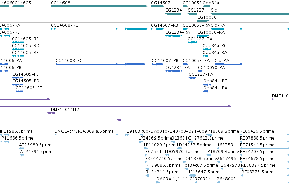Select the CG1227 gene label
This screenshot has width=289, height=184.
[196, 10]
